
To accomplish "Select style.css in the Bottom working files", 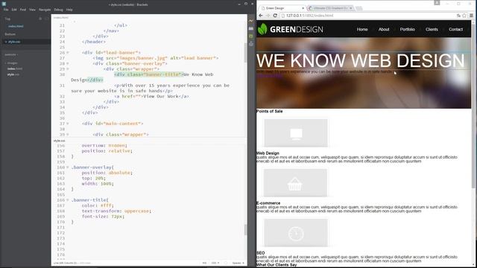I will [x=14, y=42].
